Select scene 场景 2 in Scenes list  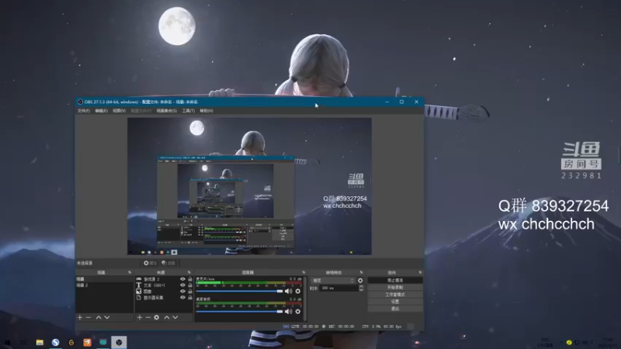tap(105, 285)
